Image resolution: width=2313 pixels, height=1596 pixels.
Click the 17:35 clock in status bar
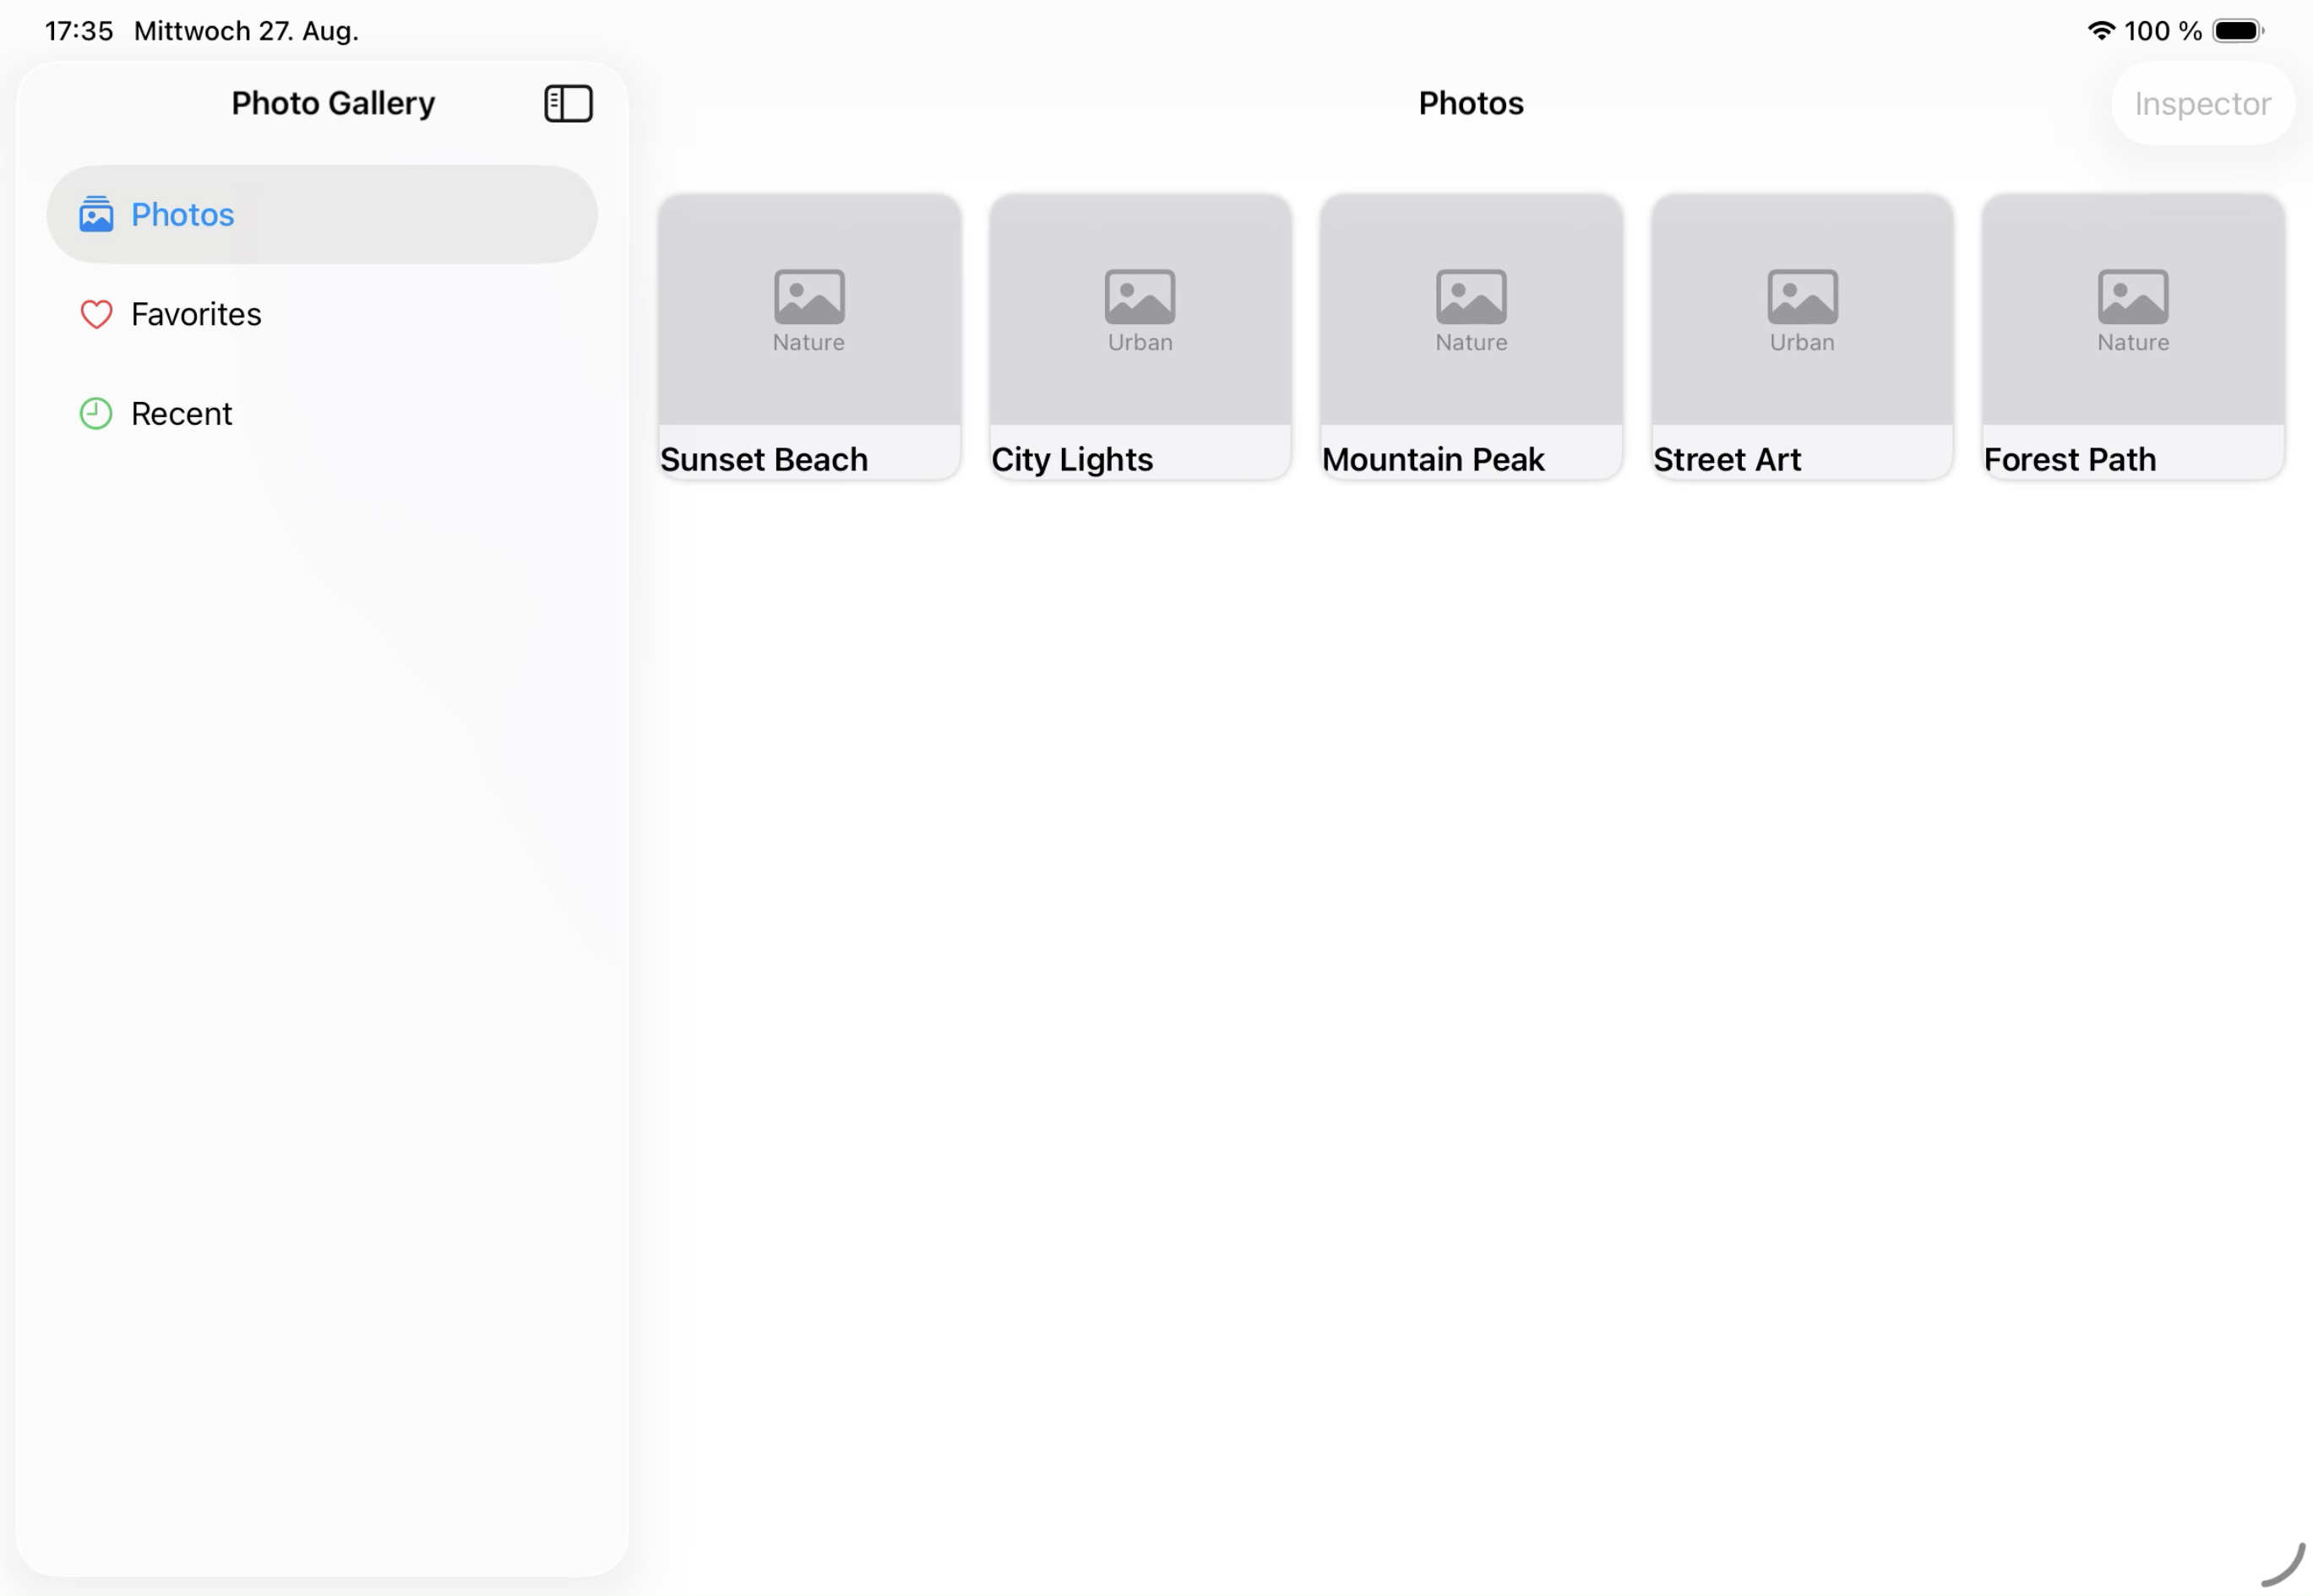[x=79, y=31]
